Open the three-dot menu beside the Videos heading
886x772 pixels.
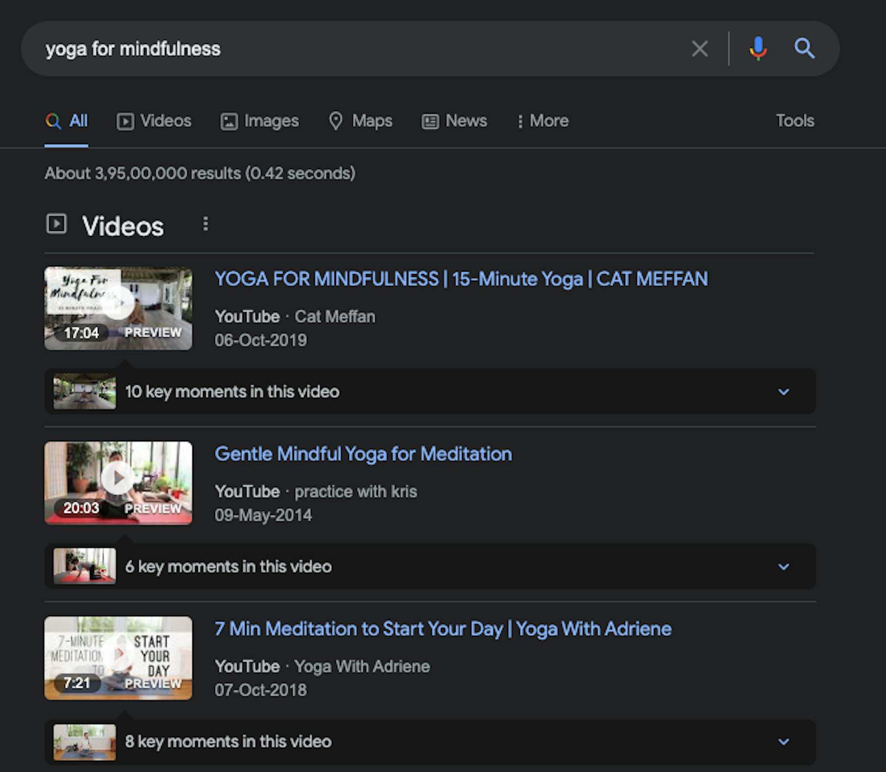tap(205, 224)
